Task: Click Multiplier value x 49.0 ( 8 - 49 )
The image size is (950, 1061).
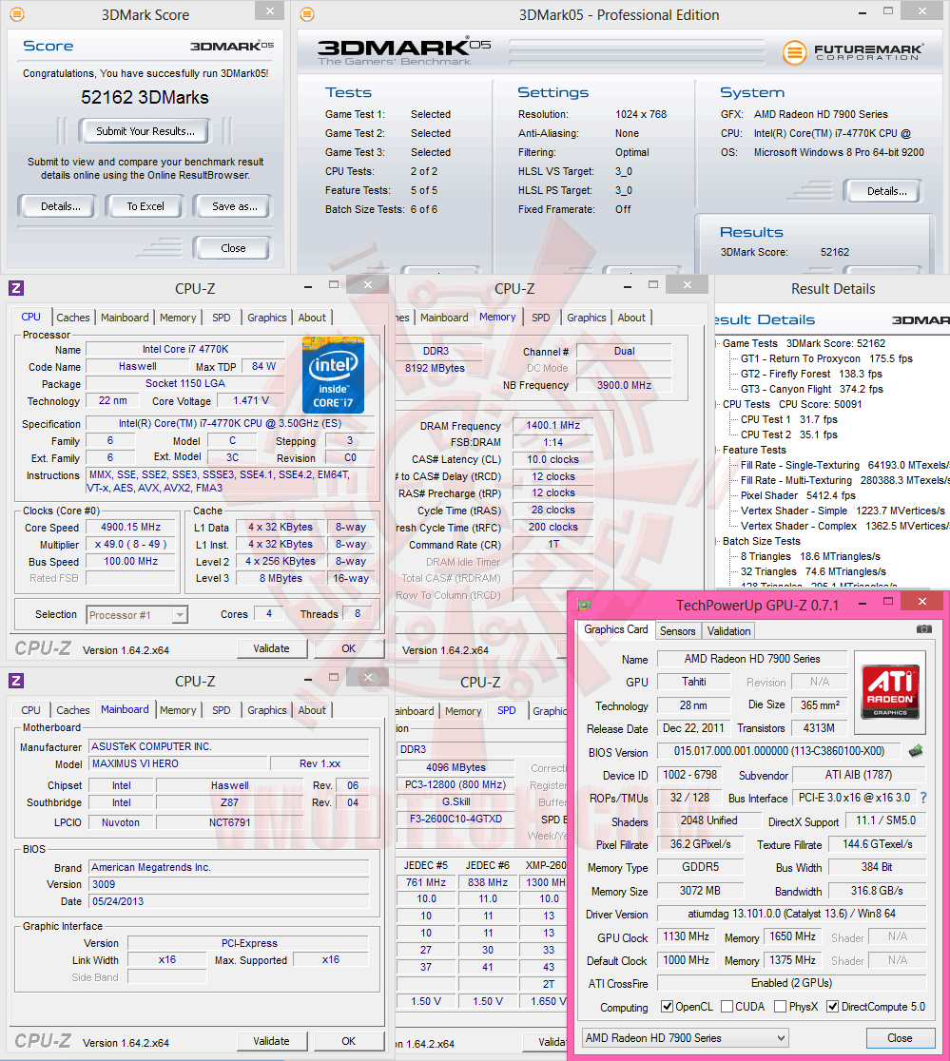Action: [x=130, y=544]
